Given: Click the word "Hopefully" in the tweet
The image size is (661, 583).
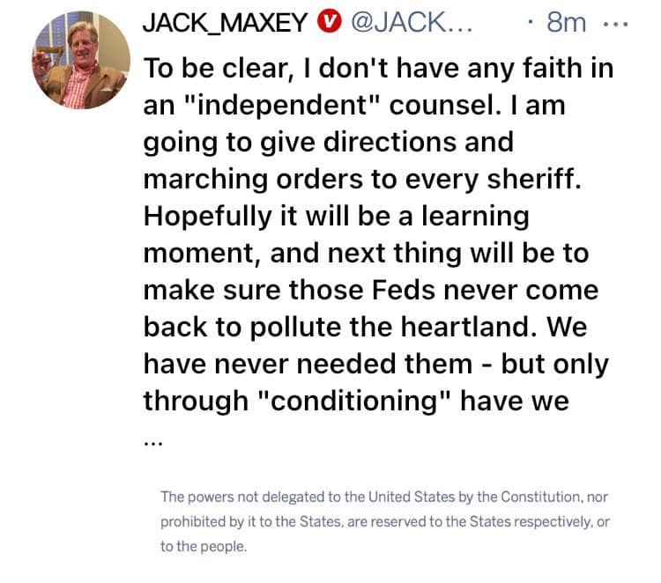Looking at the screenshot, I should point(208,216).
